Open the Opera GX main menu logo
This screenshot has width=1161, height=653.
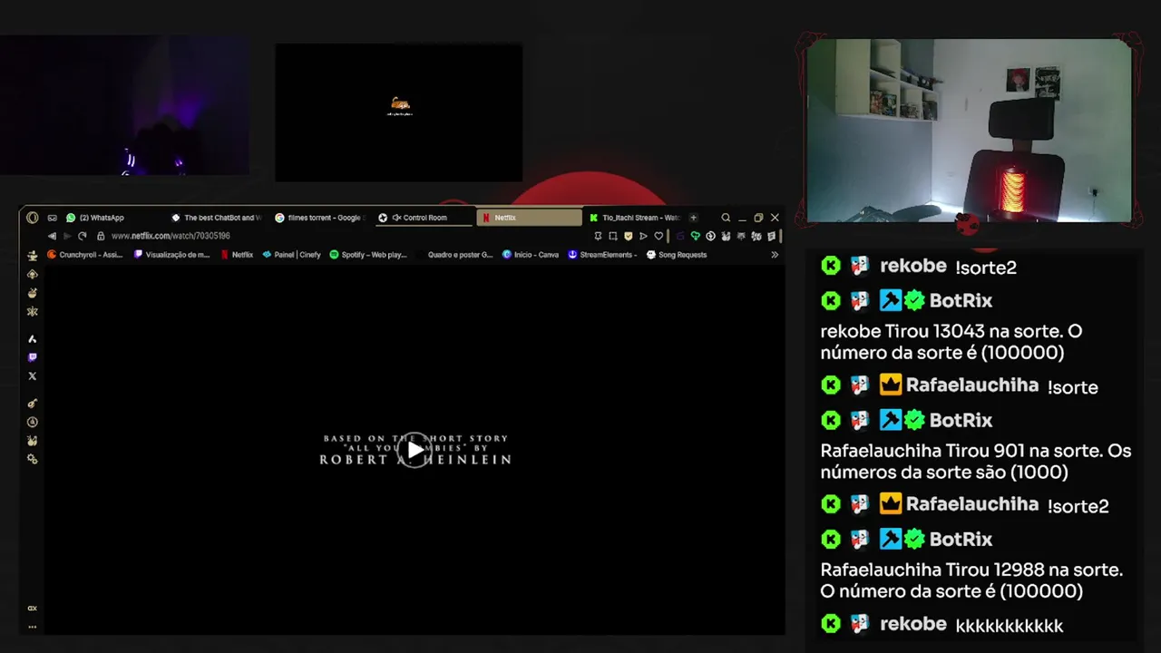coord(33,218)
